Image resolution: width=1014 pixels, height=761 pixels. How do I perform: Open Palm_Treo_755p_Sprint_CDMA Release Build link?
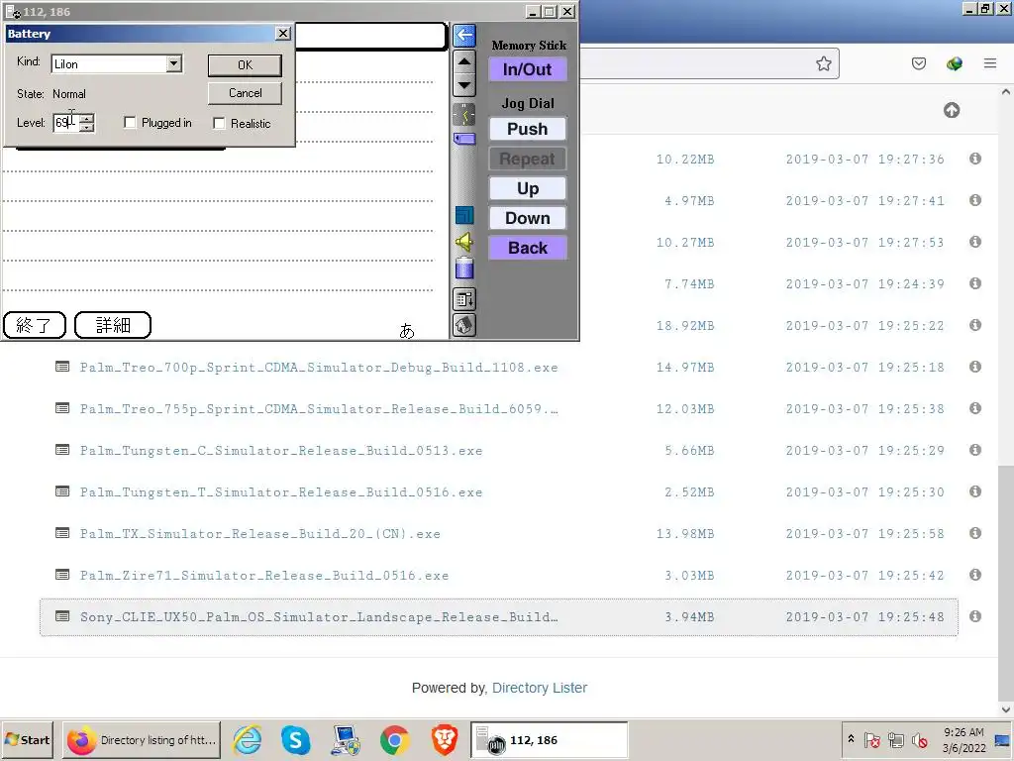point(319,408)
